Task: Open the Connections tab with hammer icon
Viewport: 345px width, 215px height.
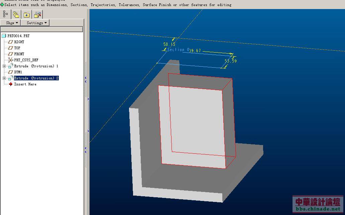Action: click(x=37, y=15)
